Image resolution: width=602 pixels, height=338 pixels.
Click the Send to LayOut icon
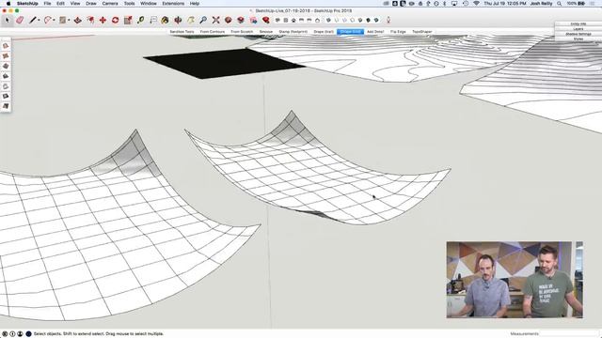253,20
